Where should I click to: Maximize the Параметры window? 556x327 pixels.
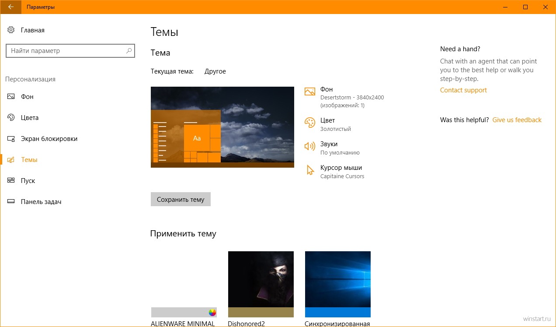[x=525, y=7]
